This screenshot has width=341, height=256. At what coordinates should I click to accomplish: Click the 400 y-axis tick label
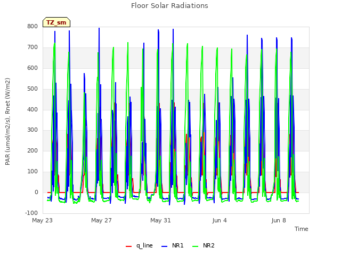(33, 109)
